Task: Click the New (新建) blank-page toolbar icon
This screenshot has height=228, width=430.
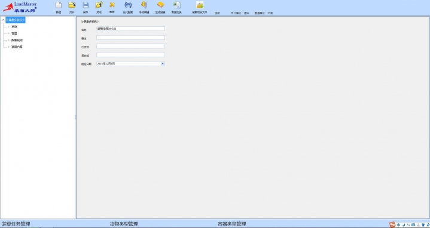Action: [59, 5]
